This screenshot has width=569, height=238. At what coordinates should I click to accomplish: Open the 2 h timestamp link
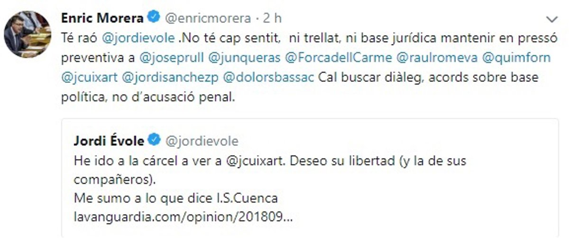click(272, 18)
